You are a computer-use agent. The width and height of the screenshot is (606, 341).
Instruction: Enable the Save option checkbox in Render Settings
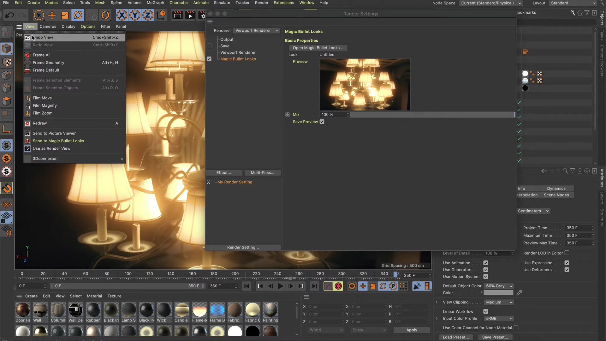point(209,46)
